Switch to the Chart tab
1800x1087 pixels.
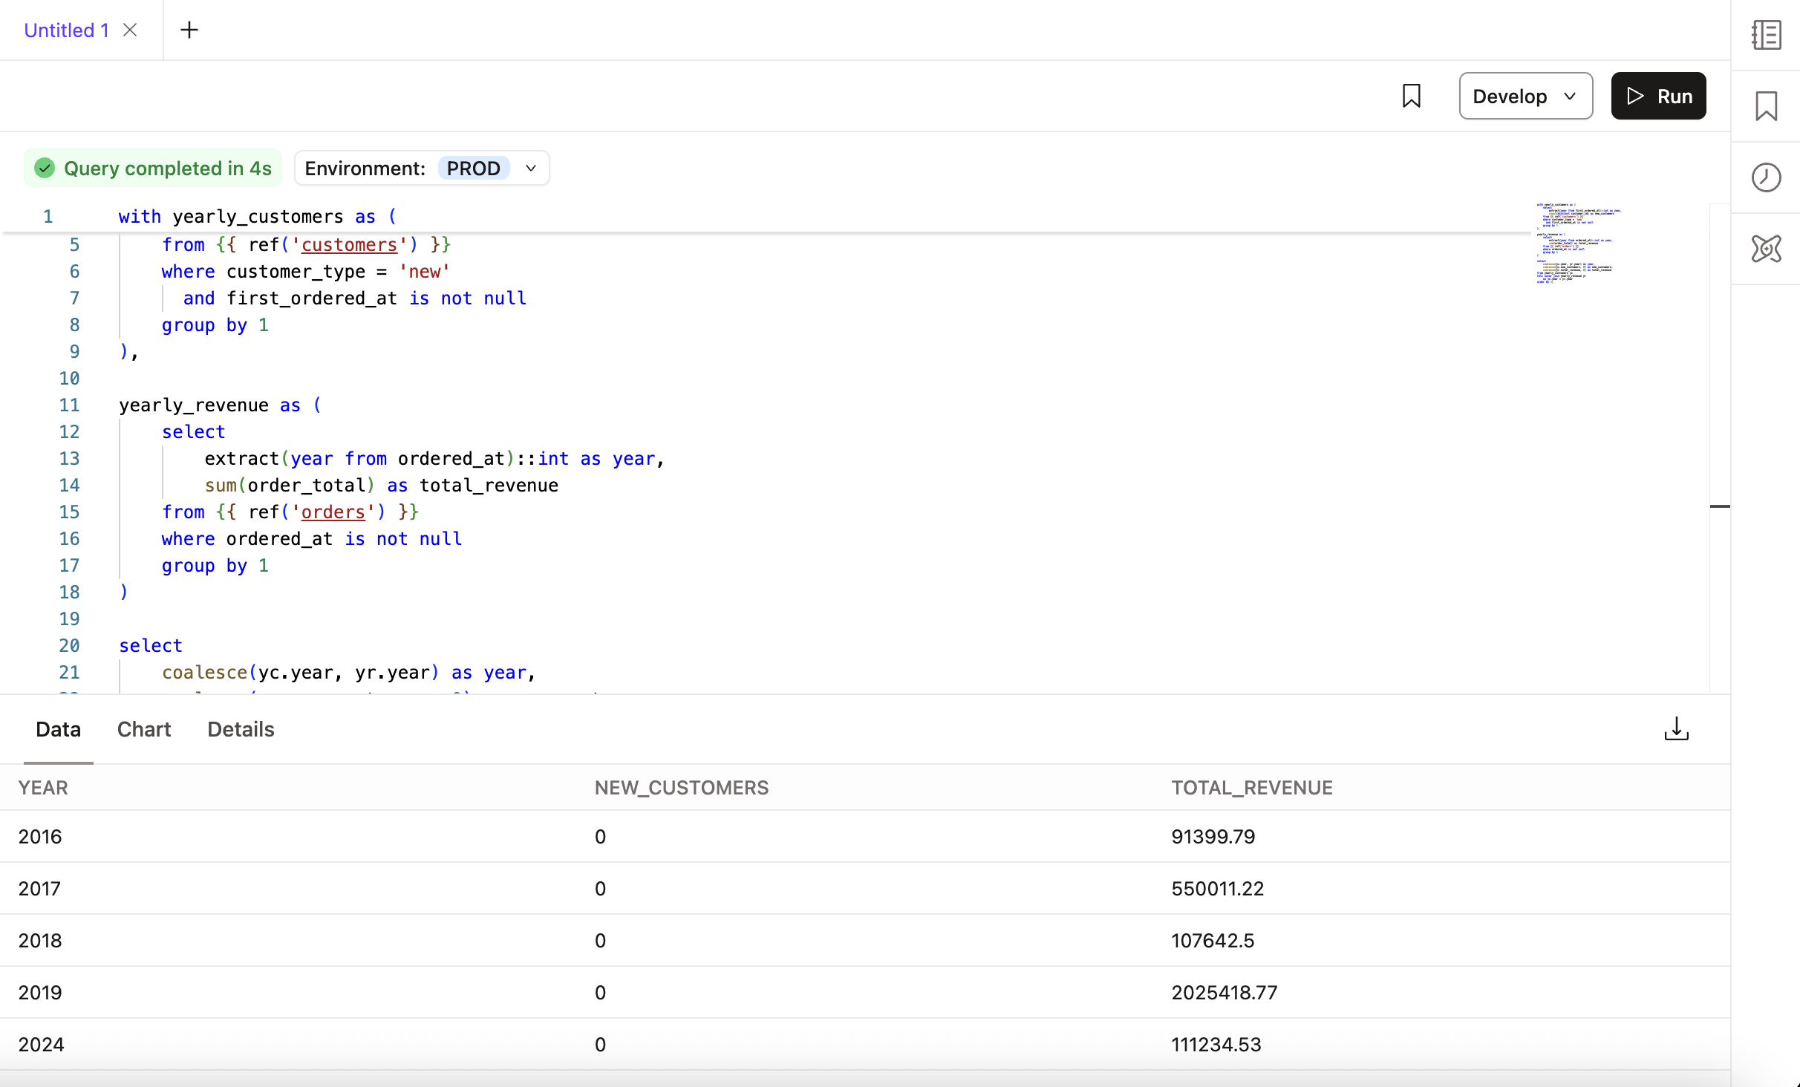click(x=144, y=729)
